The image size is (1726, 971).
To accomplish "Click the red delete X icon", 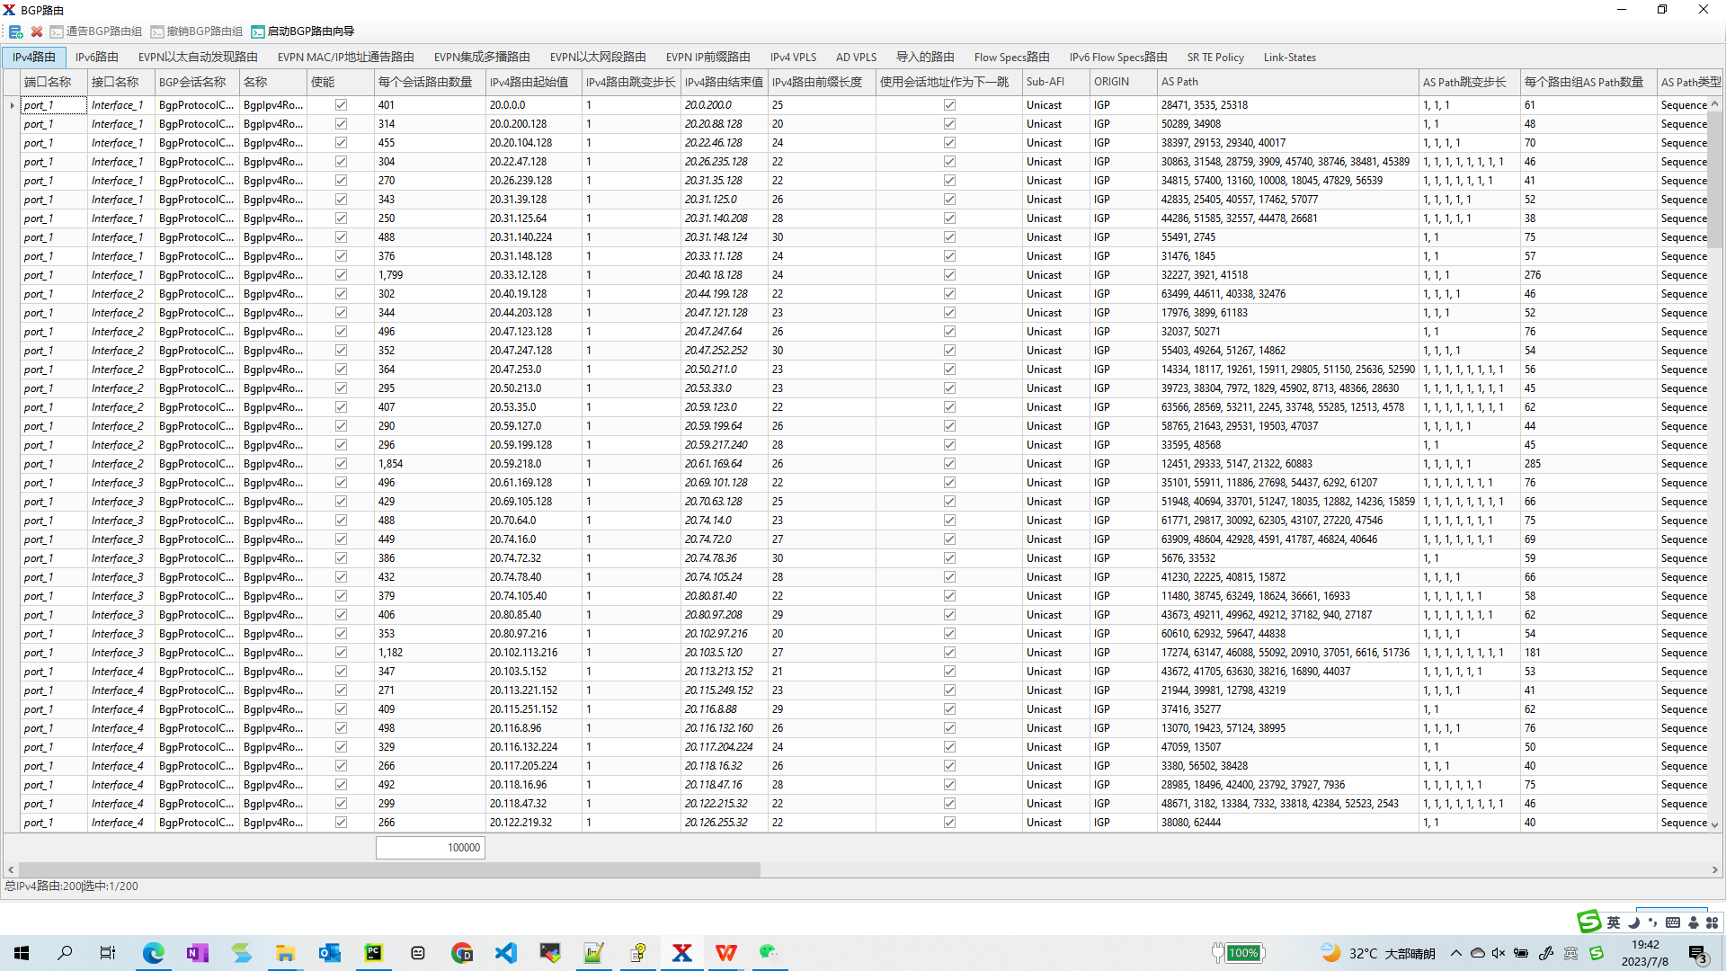I will [37, 31].
